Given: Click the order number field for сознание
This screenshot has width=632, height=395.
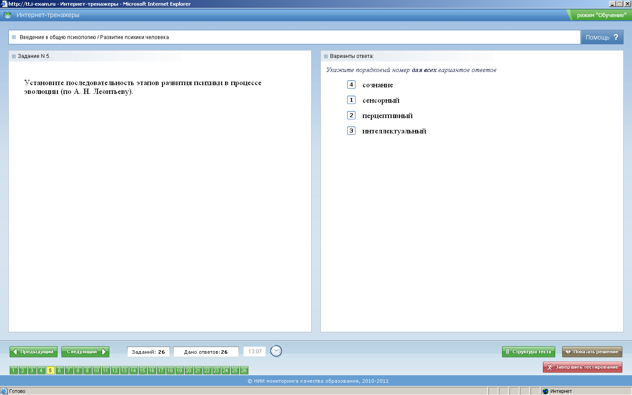Looking at the screenshot, I should point(351,85).
